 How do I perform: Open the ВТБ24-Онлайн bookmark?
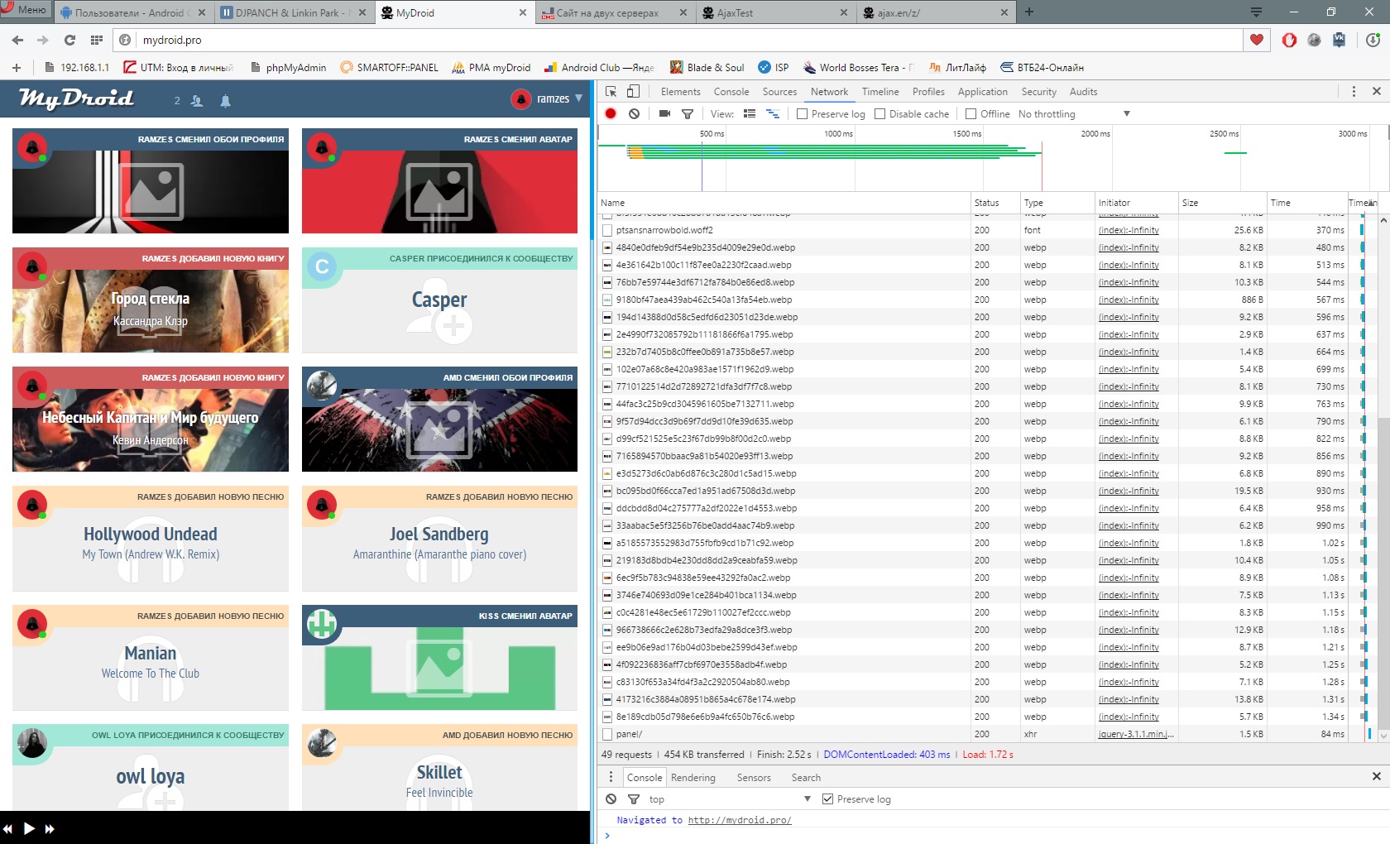click(1042, 68)
